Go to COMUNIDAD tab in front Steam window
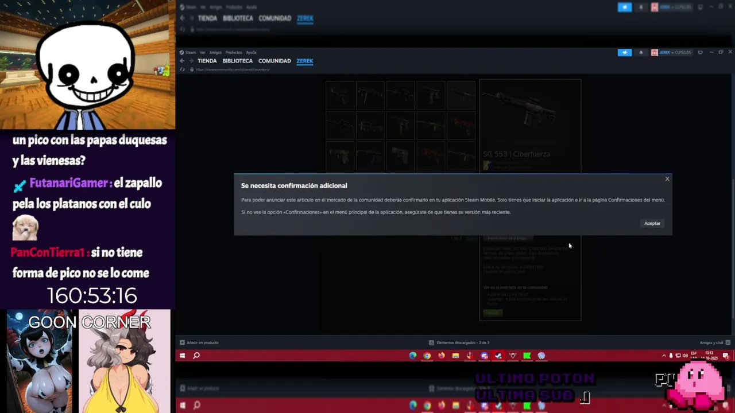 click(274, 61)
